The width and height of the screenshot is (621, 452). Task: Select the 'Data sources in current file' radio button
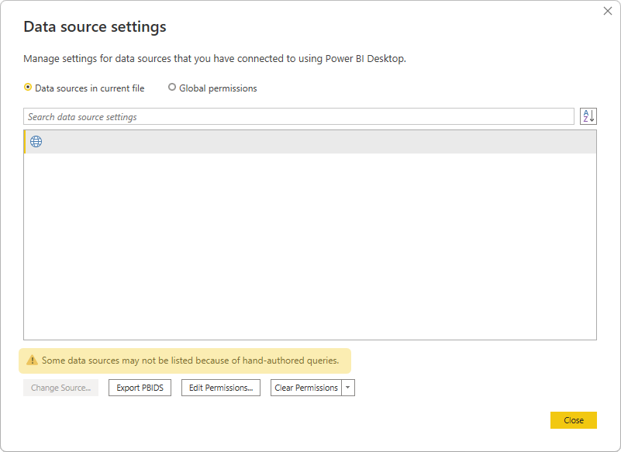tap(29, 88)
